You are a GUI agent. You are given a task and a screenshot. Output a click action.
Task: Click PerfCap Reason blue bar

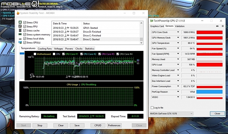[209, 92]
